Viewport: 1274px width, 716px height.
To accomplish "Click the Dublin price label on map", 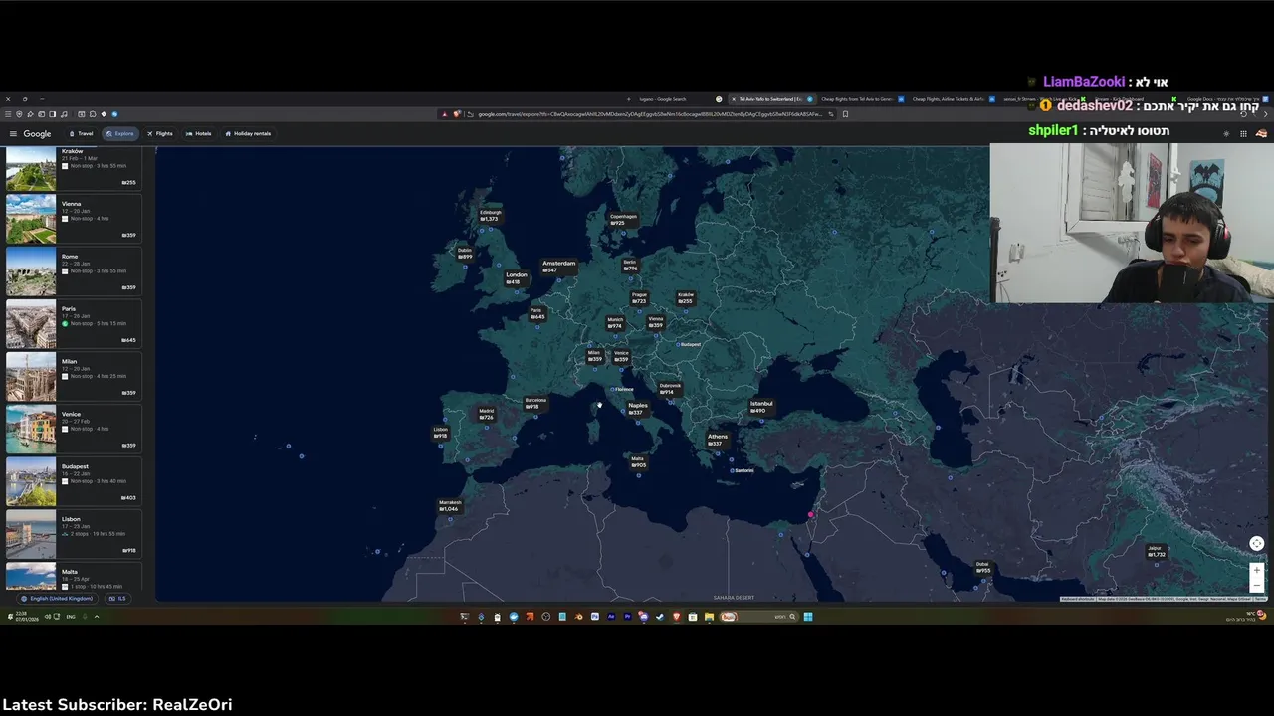I will coord(464,253).
